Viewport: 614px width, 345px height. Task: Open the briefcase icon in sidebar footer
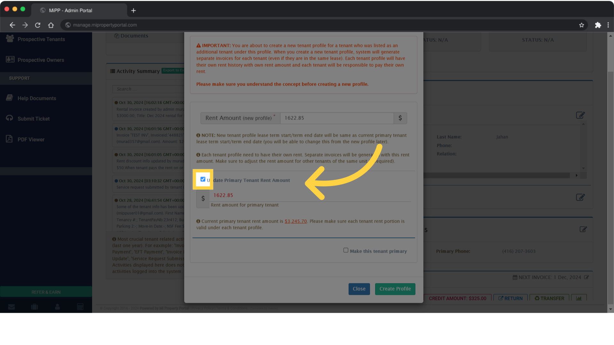(x=35, y=307)
